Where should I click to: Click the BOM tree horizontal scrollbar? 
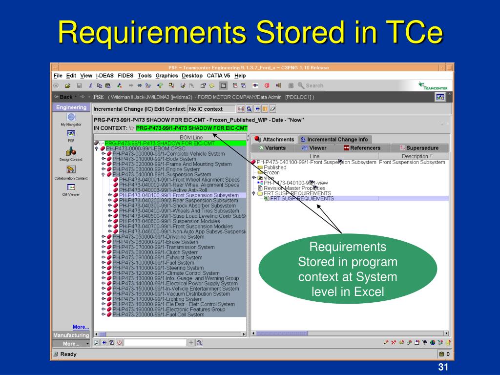[x=170, y=334]
